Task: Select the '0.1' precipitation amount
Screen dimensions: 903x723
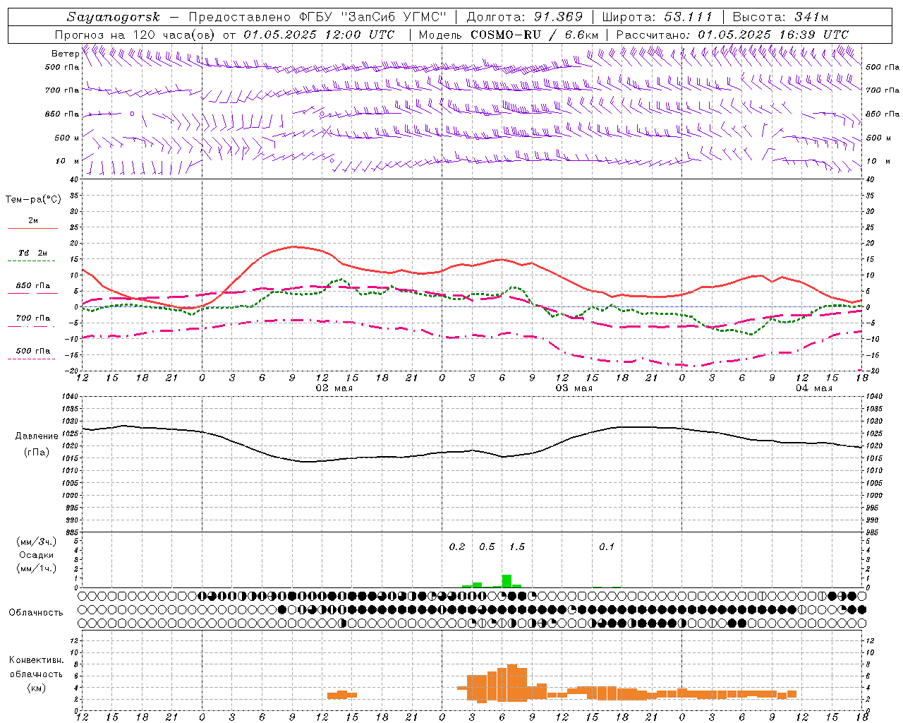Action: click(x=607, y=547)
